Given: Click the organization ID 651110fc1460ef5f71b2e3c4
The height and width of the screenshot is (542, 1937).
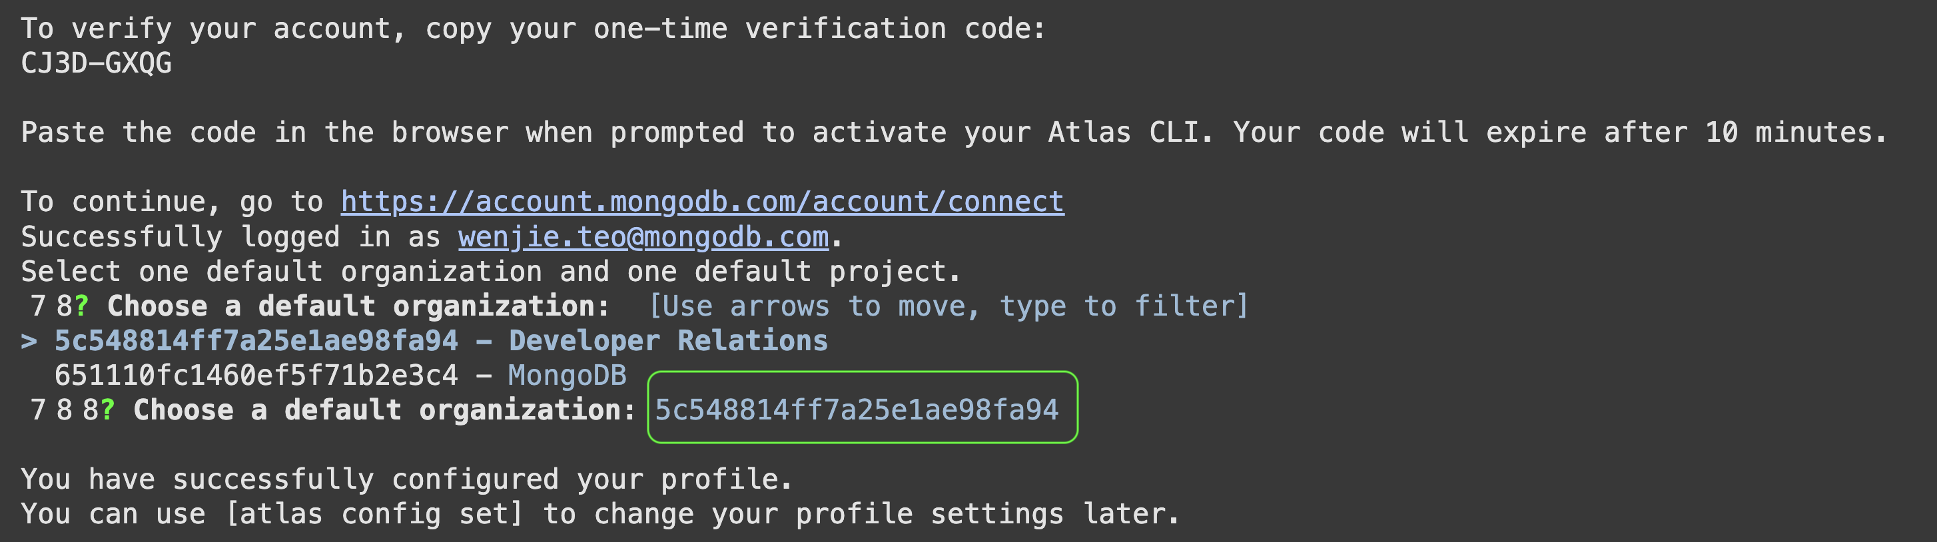Looking at the screenshot, I should [x=256, y=375].
